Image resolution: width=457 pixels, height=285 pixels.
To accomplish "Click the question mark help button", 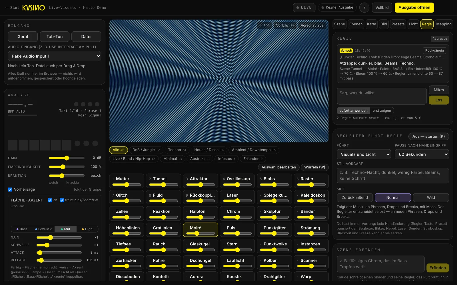I will click(x=364, y=7).
